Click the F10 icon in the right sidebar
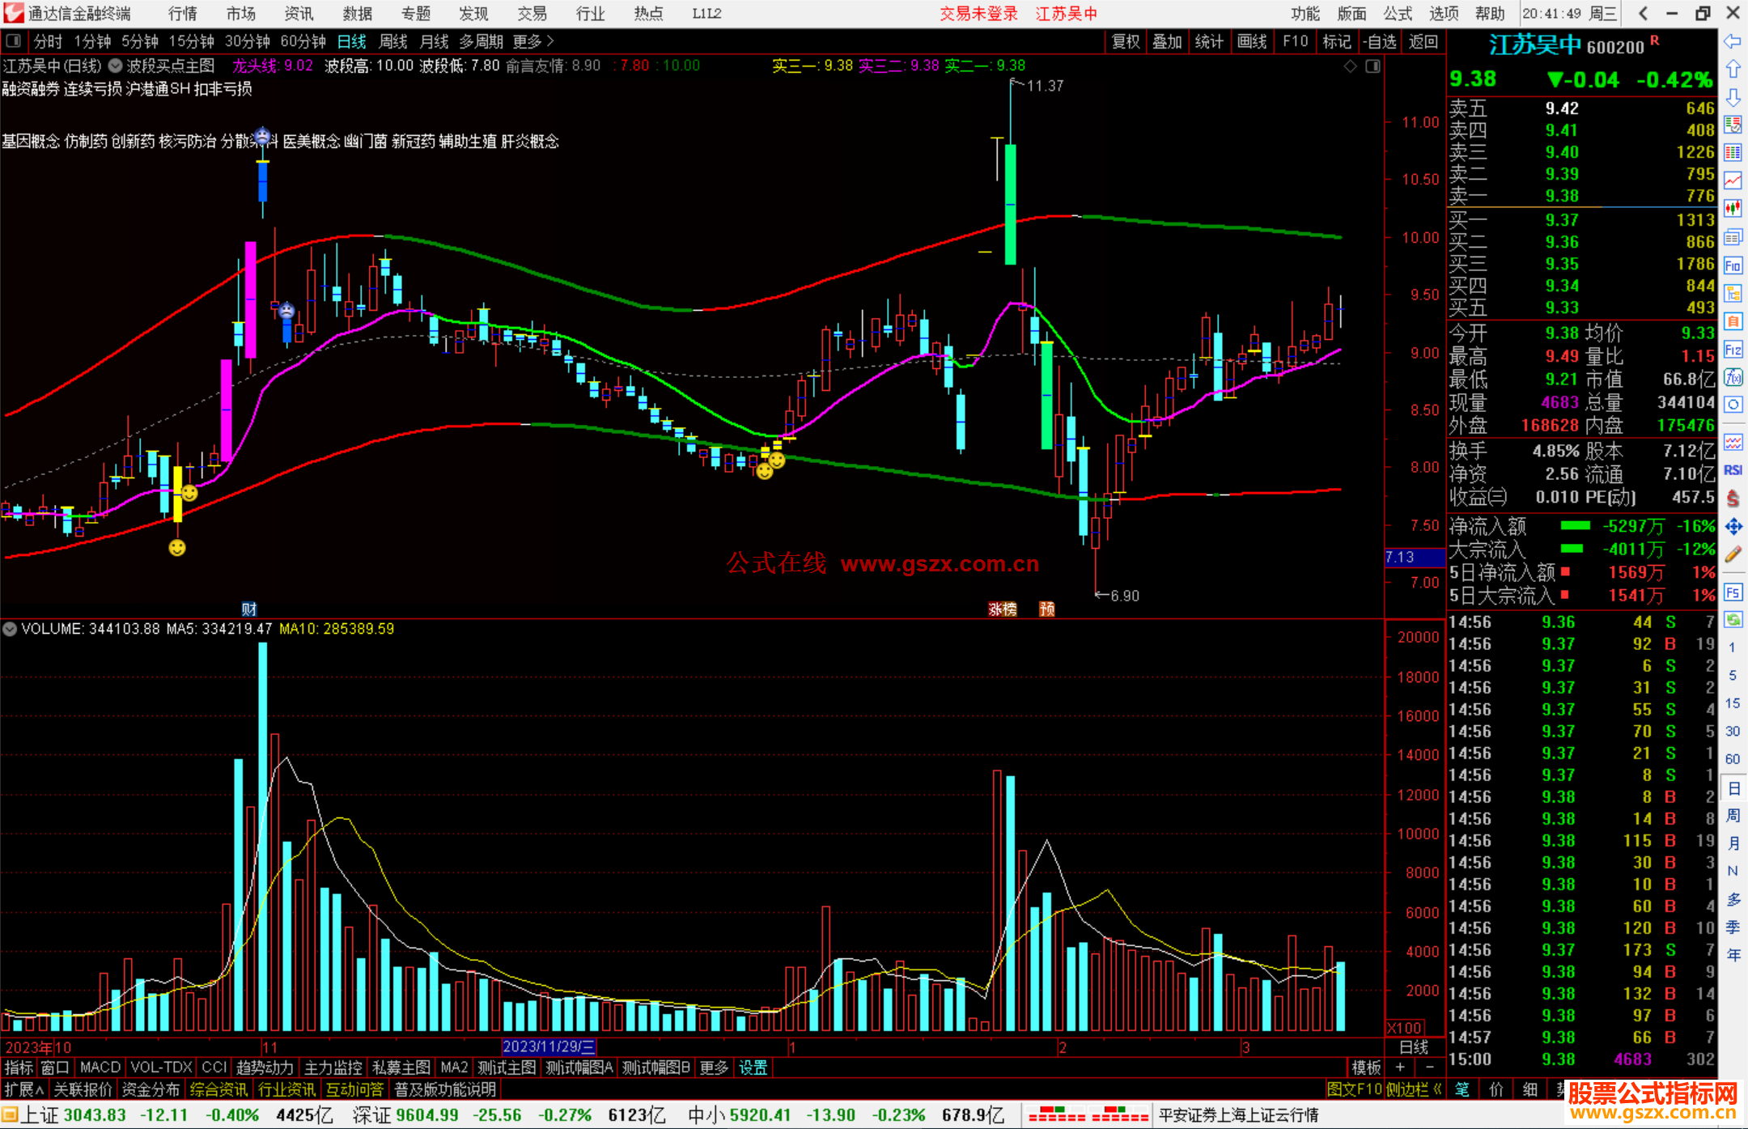1748x1129 pixels. point(1733,265)
